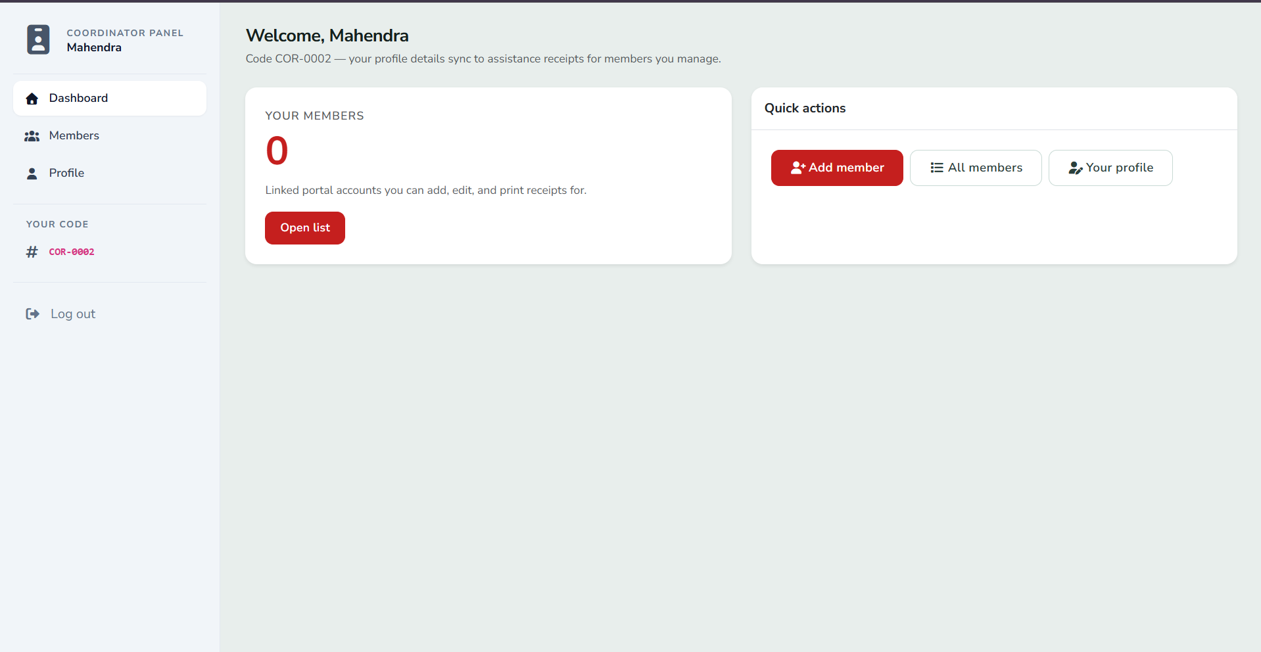This screenshot has width=1261, height=652.
Task: Open All members from Quick actions
Action: [976, 168]
